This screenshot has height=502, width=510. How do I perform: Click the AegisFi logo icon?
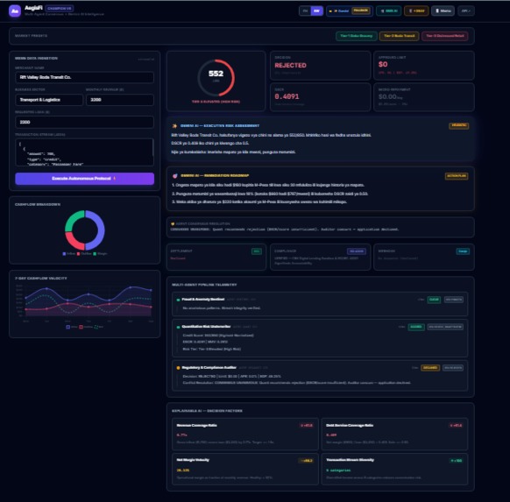click(15, 11)
